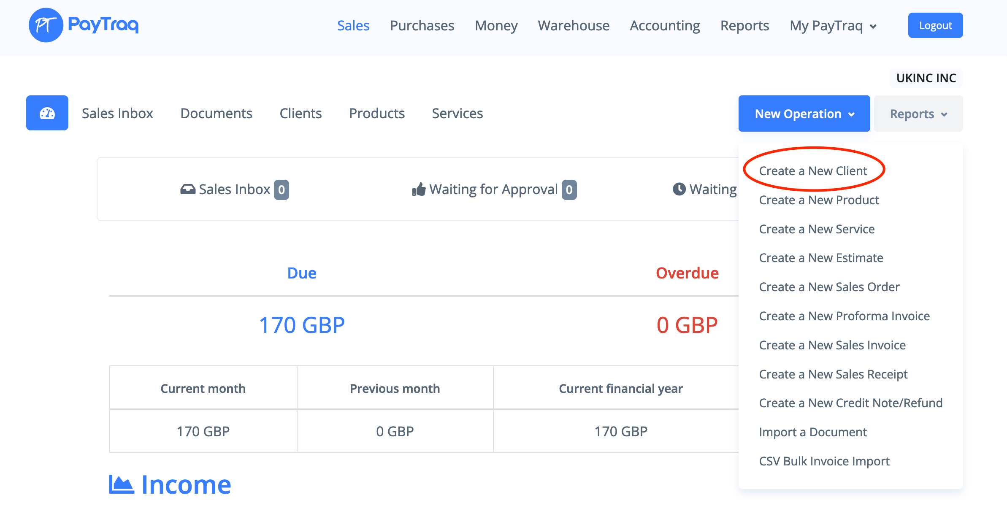
Task: Select Create a New Credit Note/Refund
Action: (850, 403)
